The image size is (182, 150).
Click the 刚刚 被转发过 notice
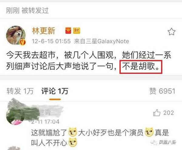tap(27, 10)
